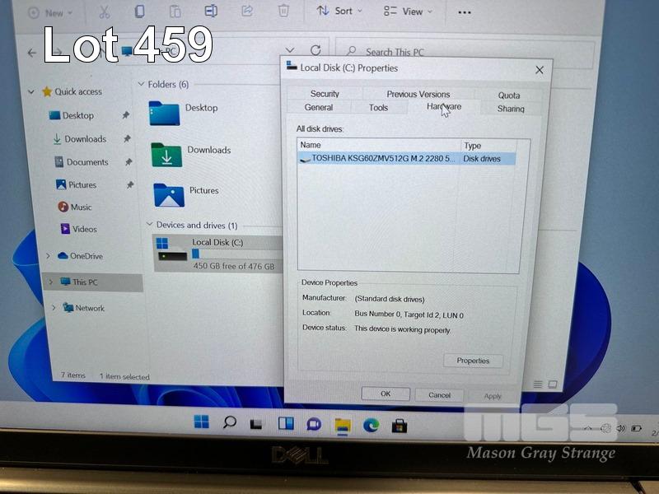The height and width of the screenshot is (494, 659).
Task: Click the taskbar Search magnifier icon
Action: (230, 423)
